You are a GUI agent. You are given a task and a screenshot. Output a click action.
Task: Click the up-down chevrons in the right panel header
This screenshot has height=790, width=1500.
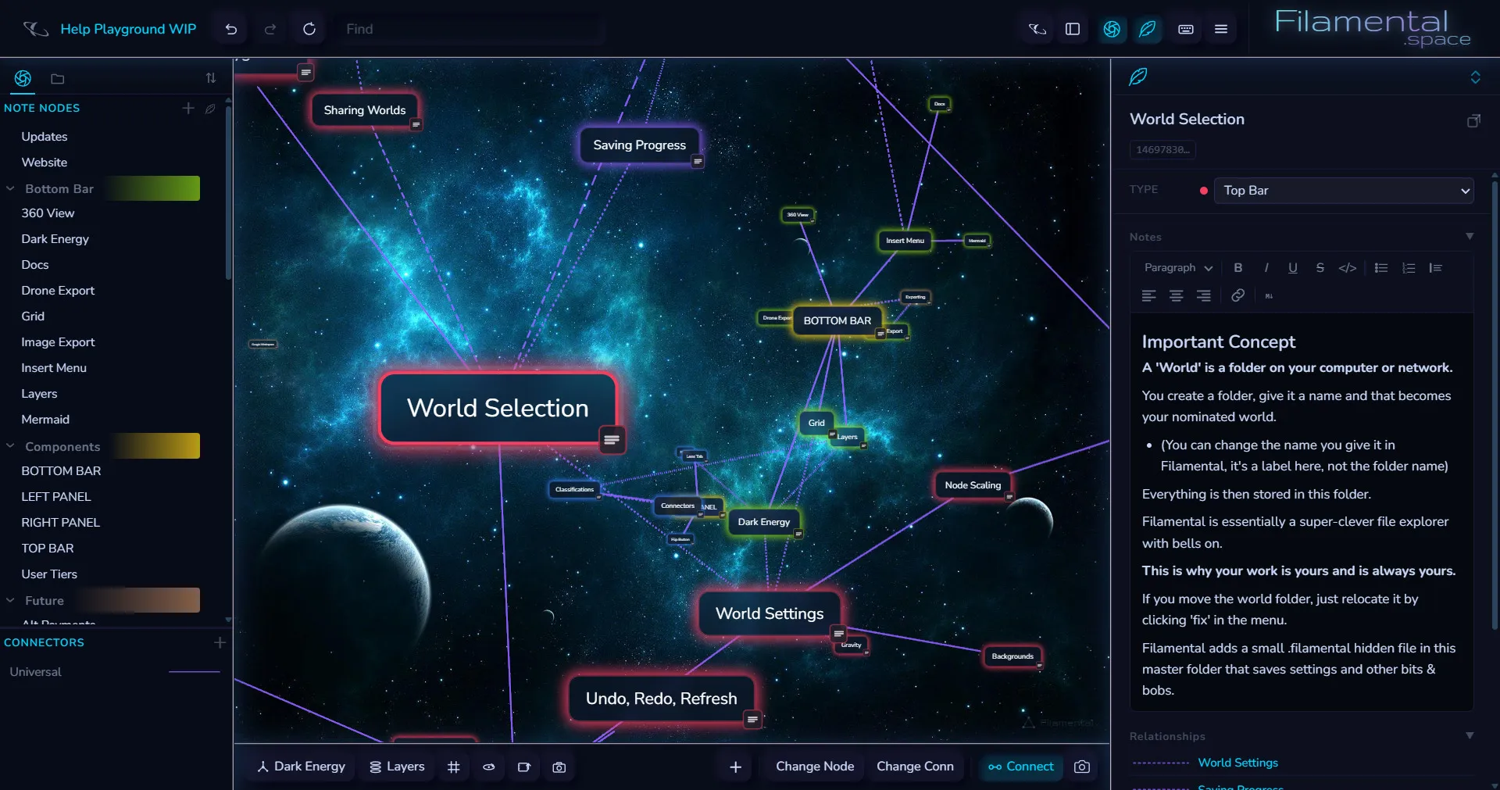point(1475,77)
